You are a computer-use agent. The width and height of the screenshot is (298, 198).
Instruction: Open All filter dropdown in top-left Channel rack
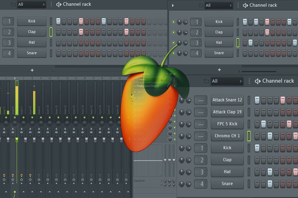31,4
